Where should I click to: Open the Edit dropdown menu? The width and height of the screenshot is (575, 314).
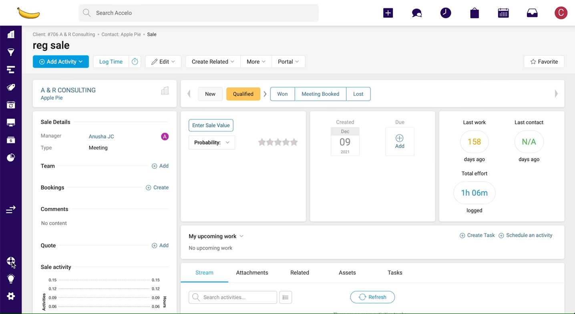tap(163, 62)
